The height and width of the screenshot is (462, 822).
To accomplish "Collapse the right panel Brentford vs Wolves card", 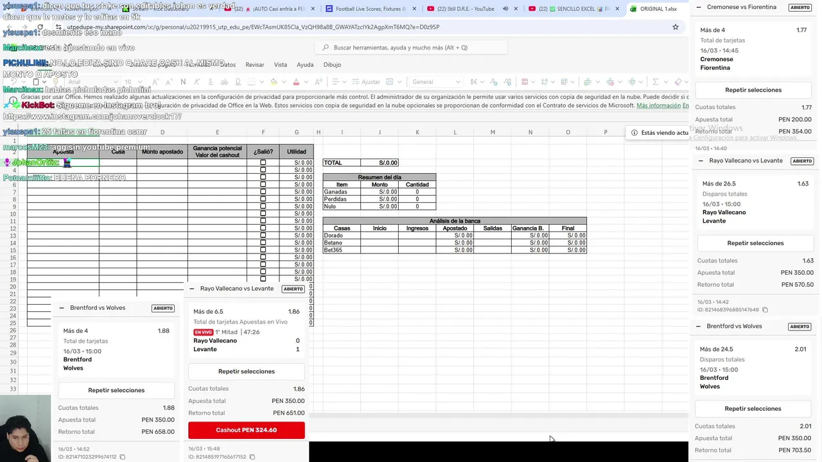I will [698, 326].
